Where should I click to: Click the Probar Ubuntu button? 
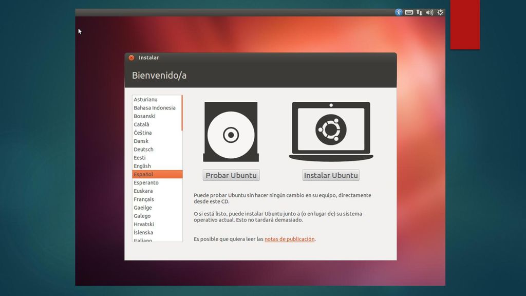pos(231,175)
